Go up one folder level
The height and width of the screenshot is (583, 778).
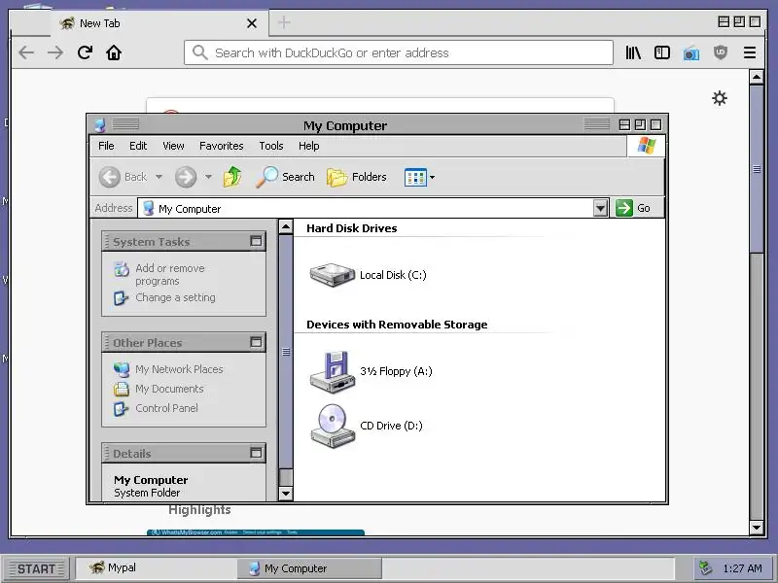232,177
